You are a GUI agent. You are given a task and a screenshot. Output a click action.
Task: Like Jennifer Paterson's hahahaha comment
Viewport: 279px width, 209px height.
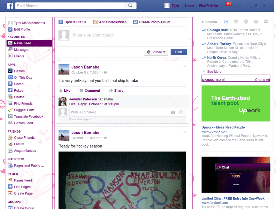(x=72, y=104)
